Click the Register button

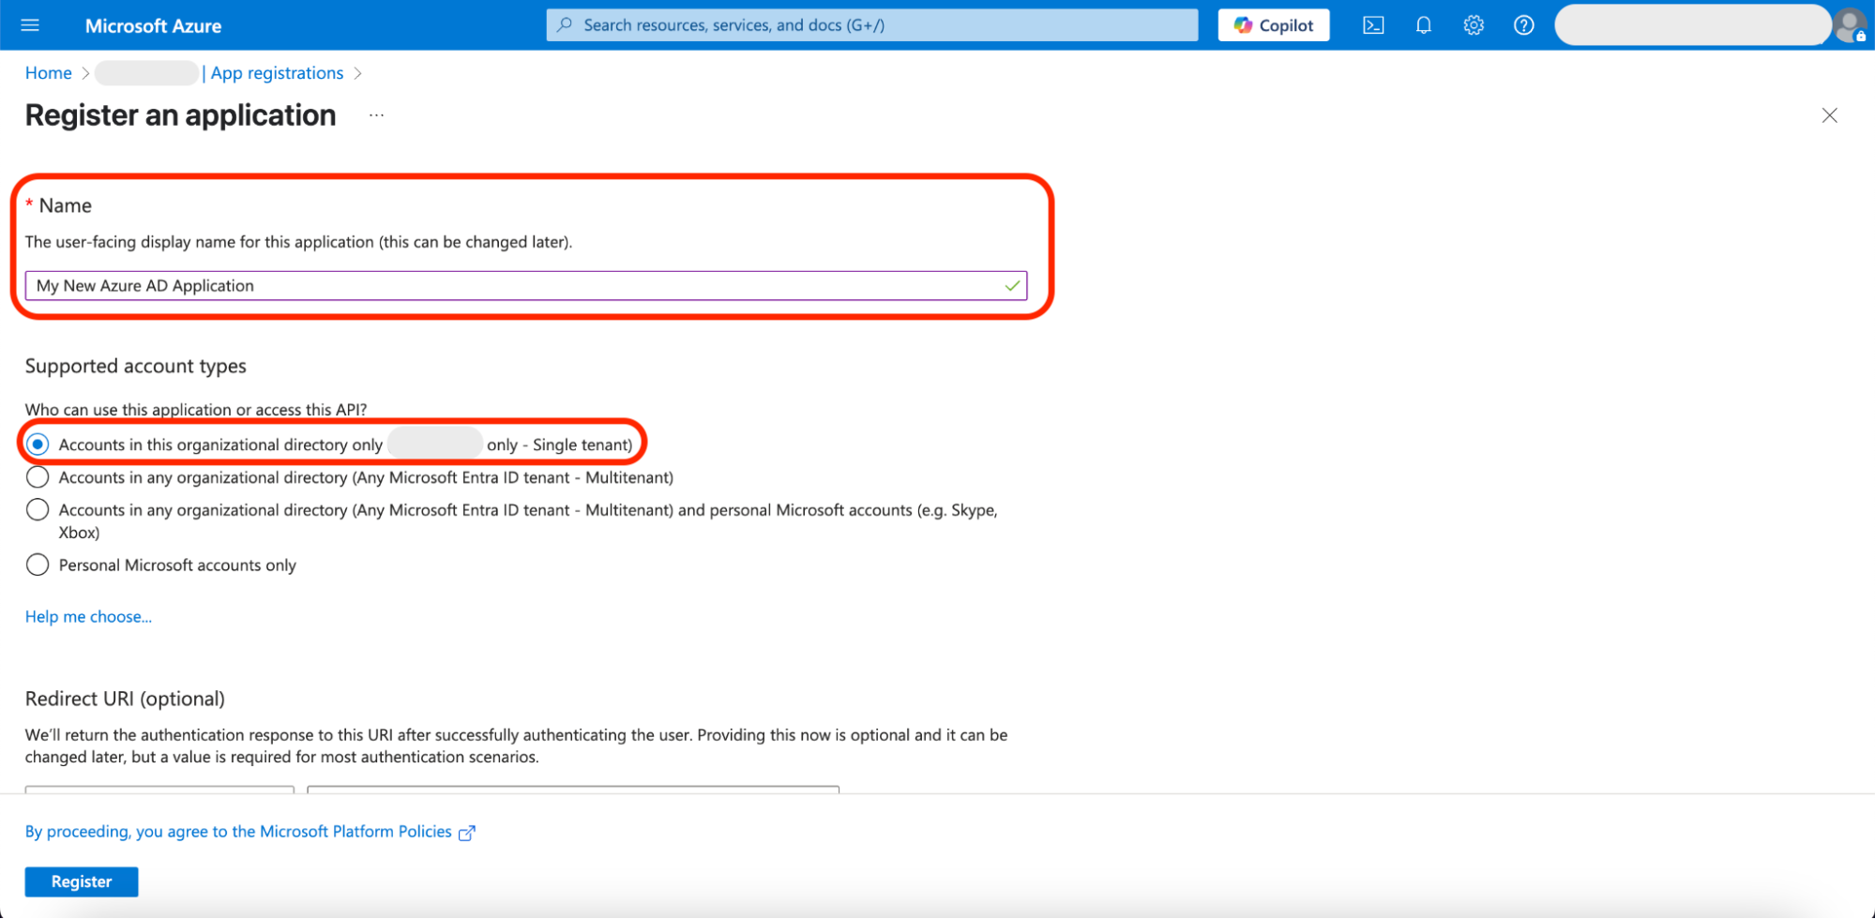point(82,881)
